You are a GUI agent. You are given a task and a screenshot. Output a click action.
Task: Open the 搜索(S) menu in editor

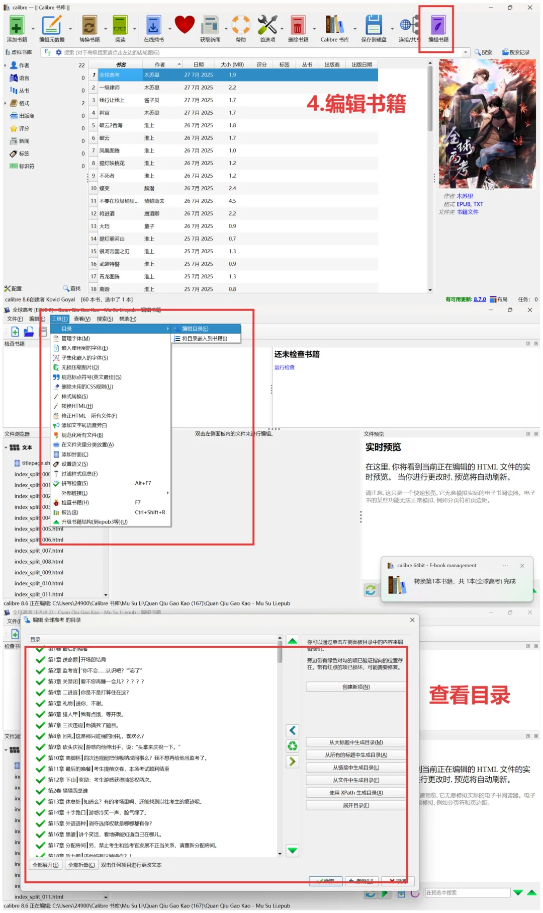(x=105, y=319)
